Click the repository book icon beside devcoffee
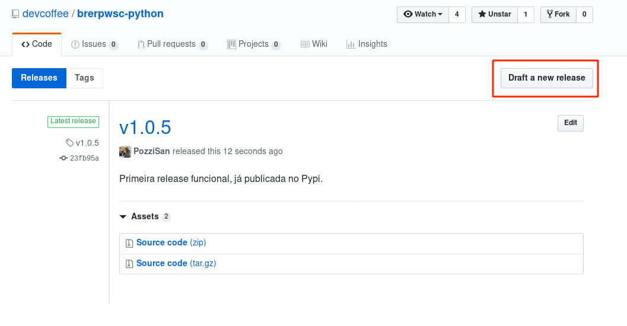Image resolution: width=627 pixels, height=326 pixels. coord(15,14)
